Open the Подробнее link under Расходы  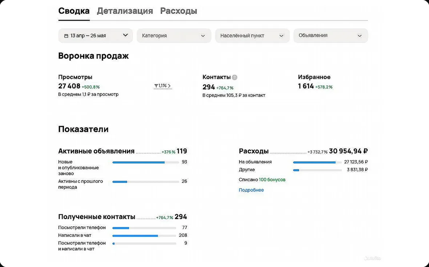pyautogui.click(x=251, y=190)
